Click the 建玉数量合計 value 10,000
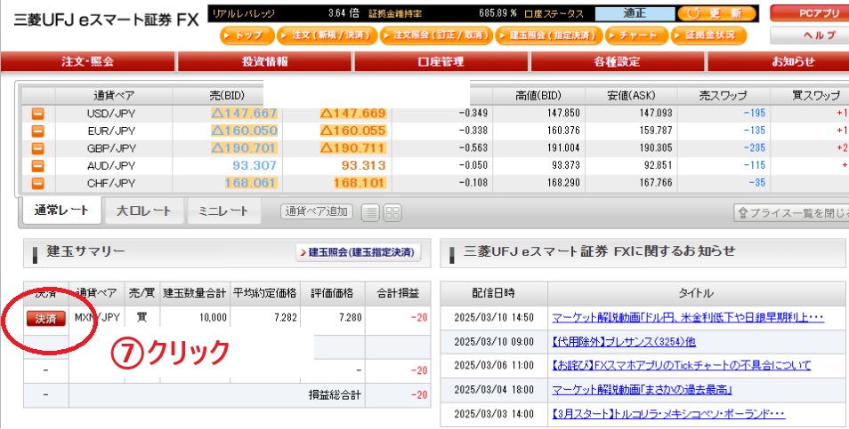 (213, 318)
